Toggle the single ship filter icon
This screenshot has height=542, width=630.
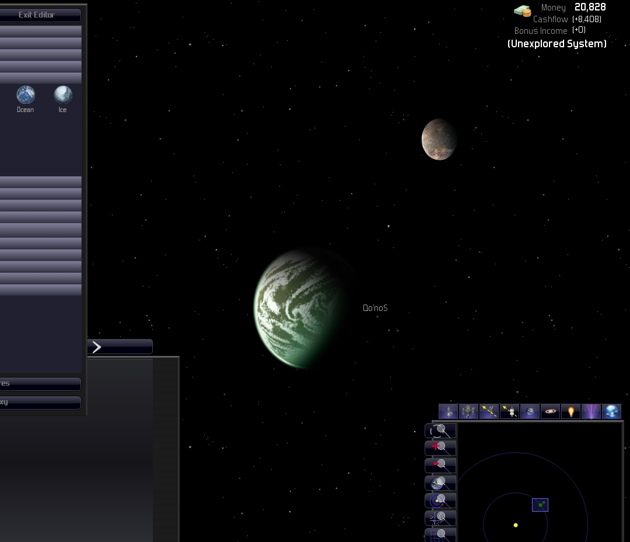tap(449, 411)
